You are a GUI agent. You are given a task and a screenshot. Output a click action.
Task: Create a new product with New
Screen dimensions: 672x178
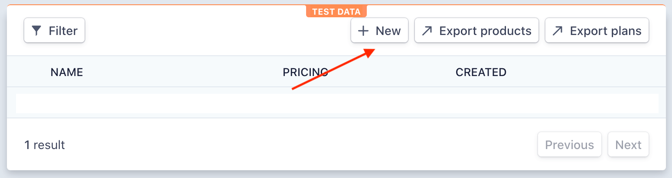tap(379, 31)
